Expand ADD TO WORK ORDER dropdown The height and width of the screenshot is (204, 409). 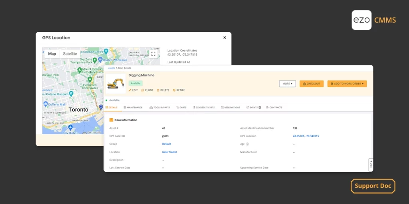click(347, 84)
